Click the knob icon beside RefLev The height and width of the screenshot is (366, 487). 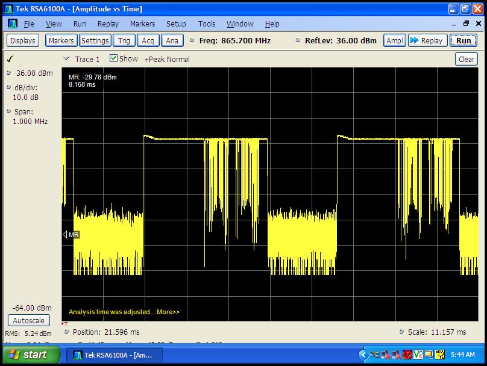[298, 41]
